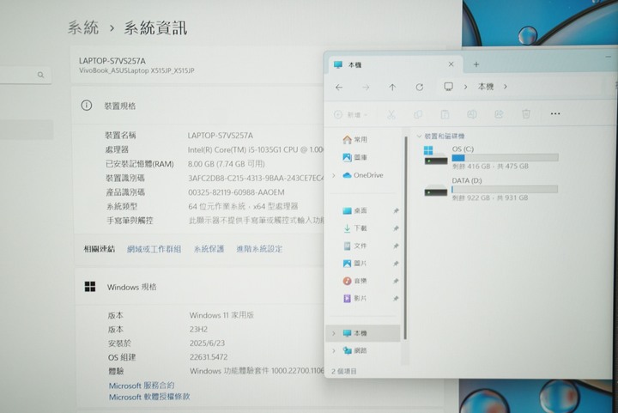Open 下載 (Downloads) quick access folder

[354, 228]
